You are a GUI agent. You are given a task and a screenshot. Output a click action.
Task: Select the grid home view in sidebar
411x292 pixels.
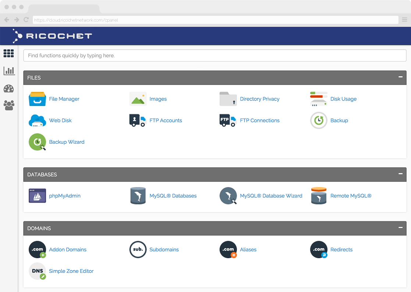[x=9, y=54]
